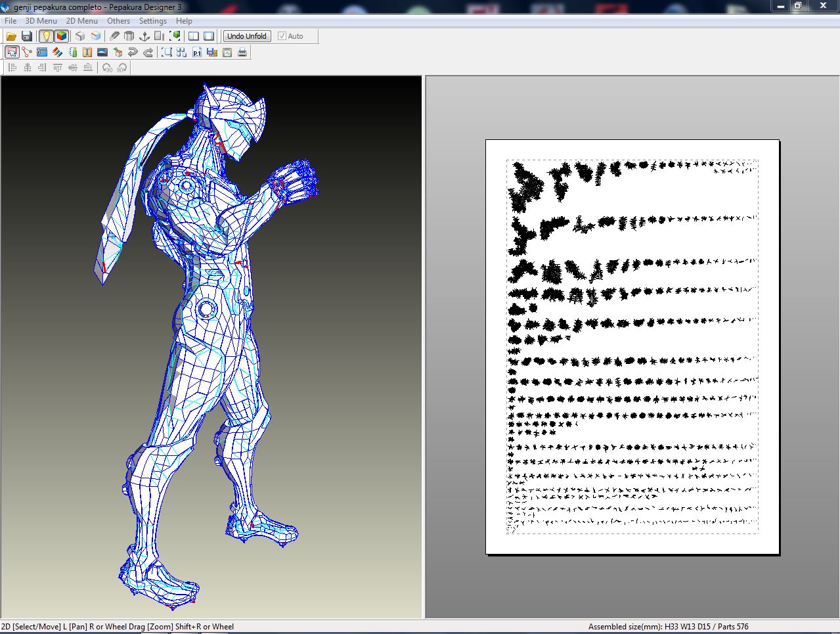Screen dimensions: 840x634
Task: Click the align vertical centers icon
Action: [73, 68]
